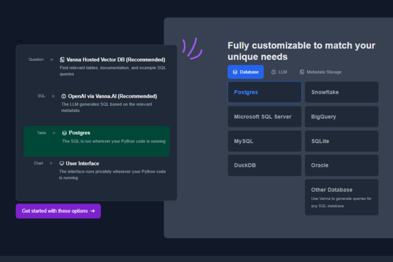The width and height of the screenshot is (393, 262).
Task: Select the Other Database card
Action: coord(342,197)
